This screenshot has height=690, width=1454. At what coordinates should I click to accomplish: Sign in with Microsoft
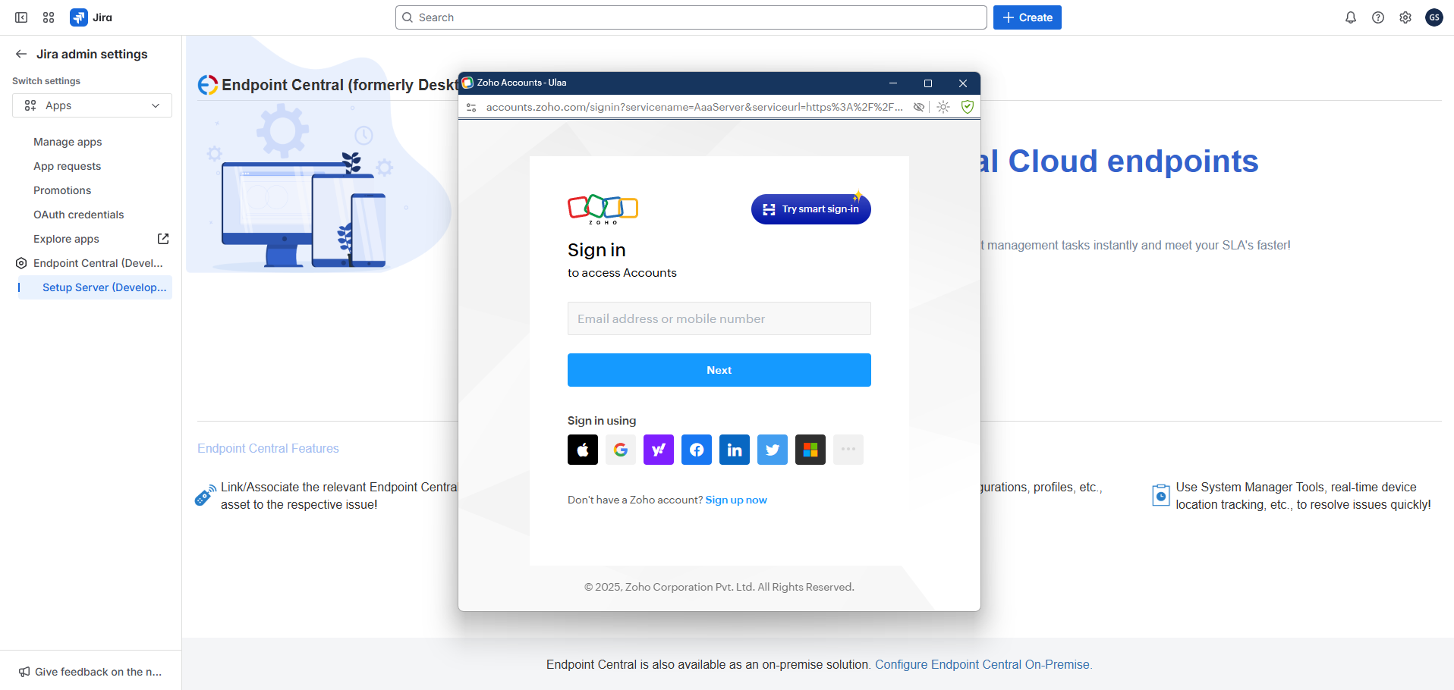810,450
